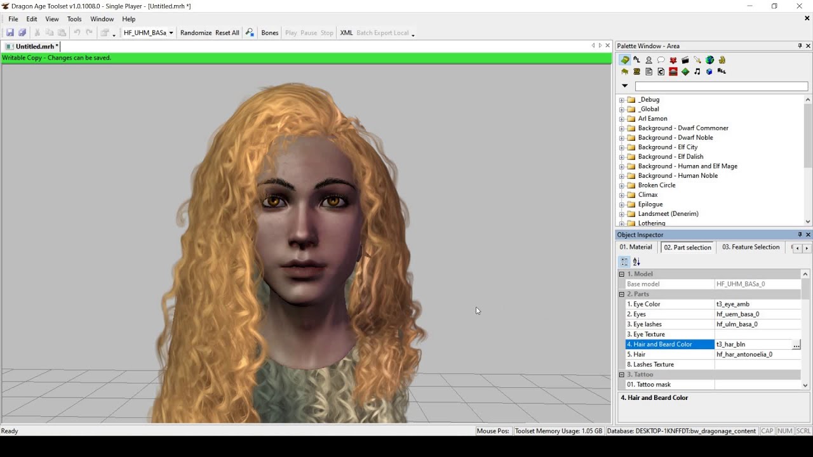This screenshot has width=813, height=457.
Task: Select the Cutscene clapperboard palette icon
Action: click(685, 60)
